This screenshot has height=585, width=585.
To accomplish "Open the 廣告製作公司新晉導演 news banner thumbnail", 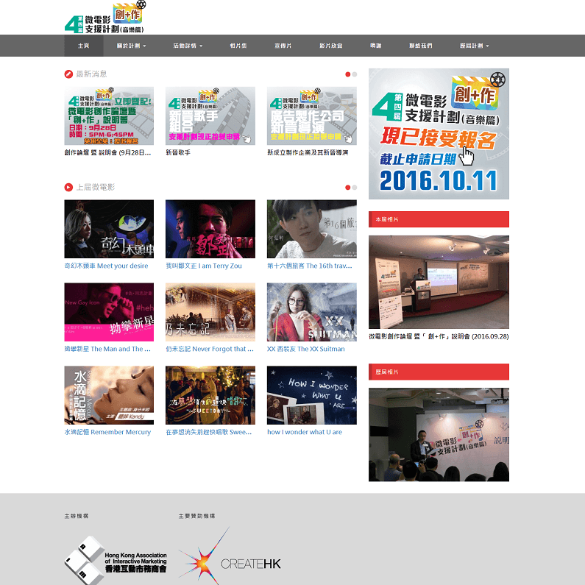I will coord(312,116).
